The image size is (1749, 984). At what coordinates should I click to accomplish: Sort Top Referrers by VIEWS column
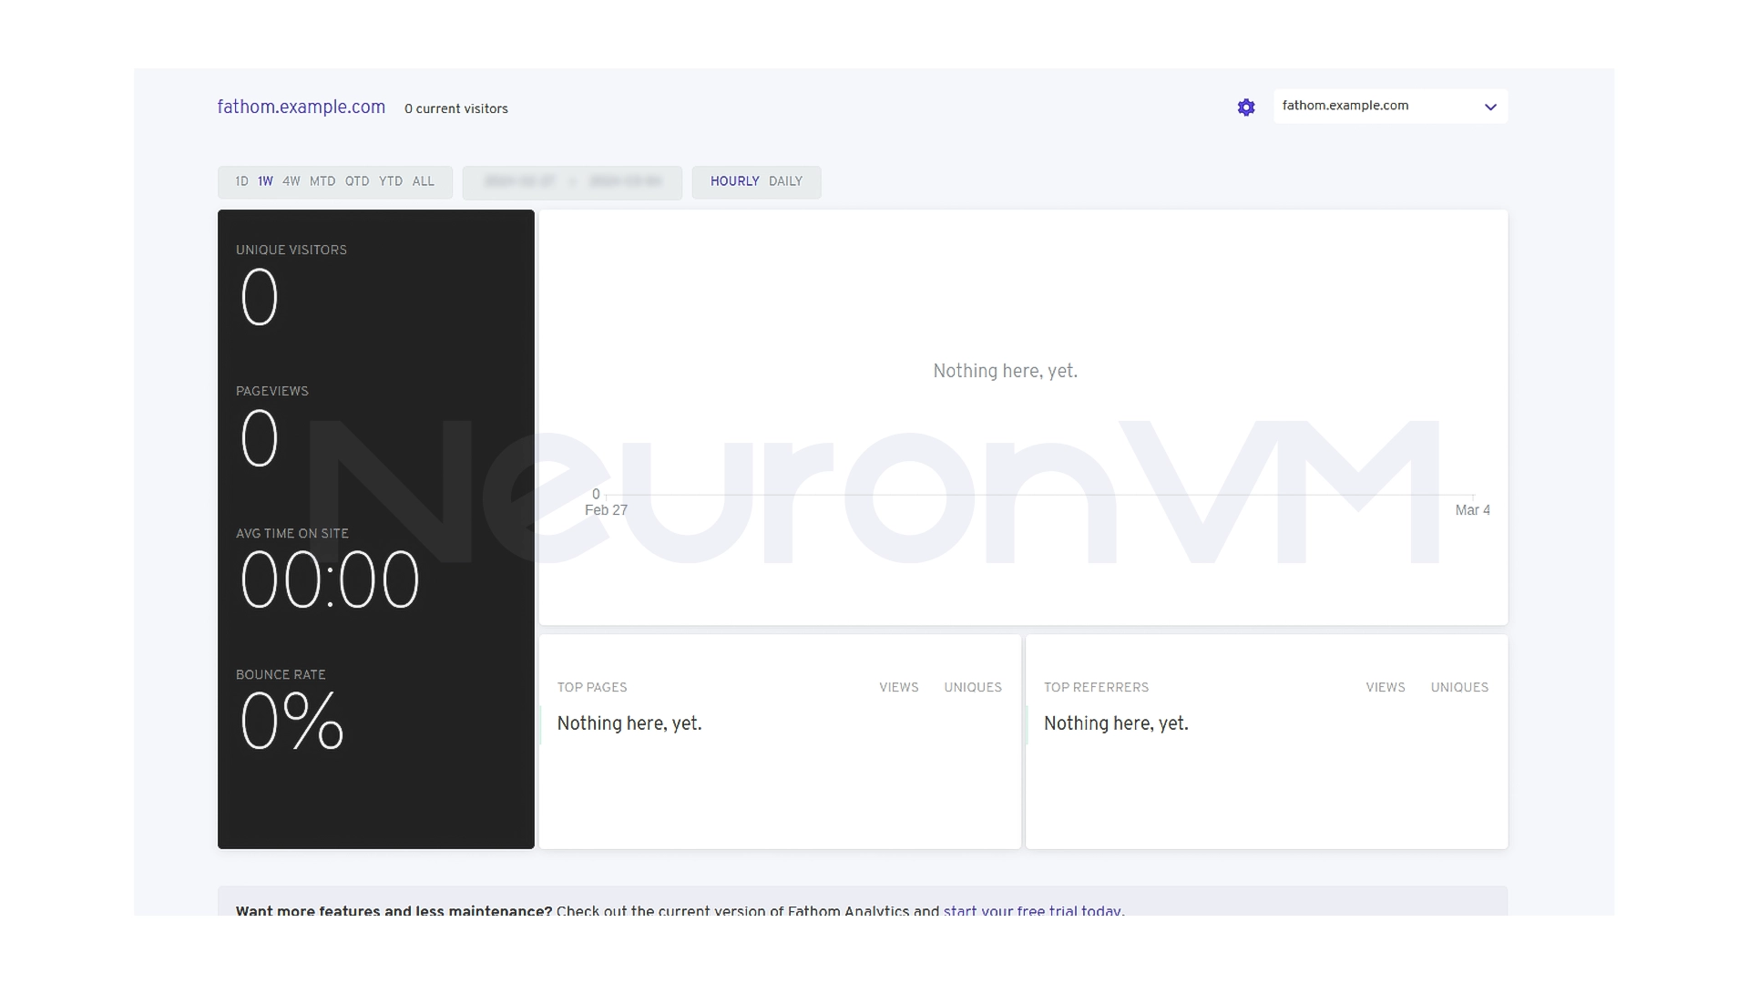click(x=1386, y=687)
